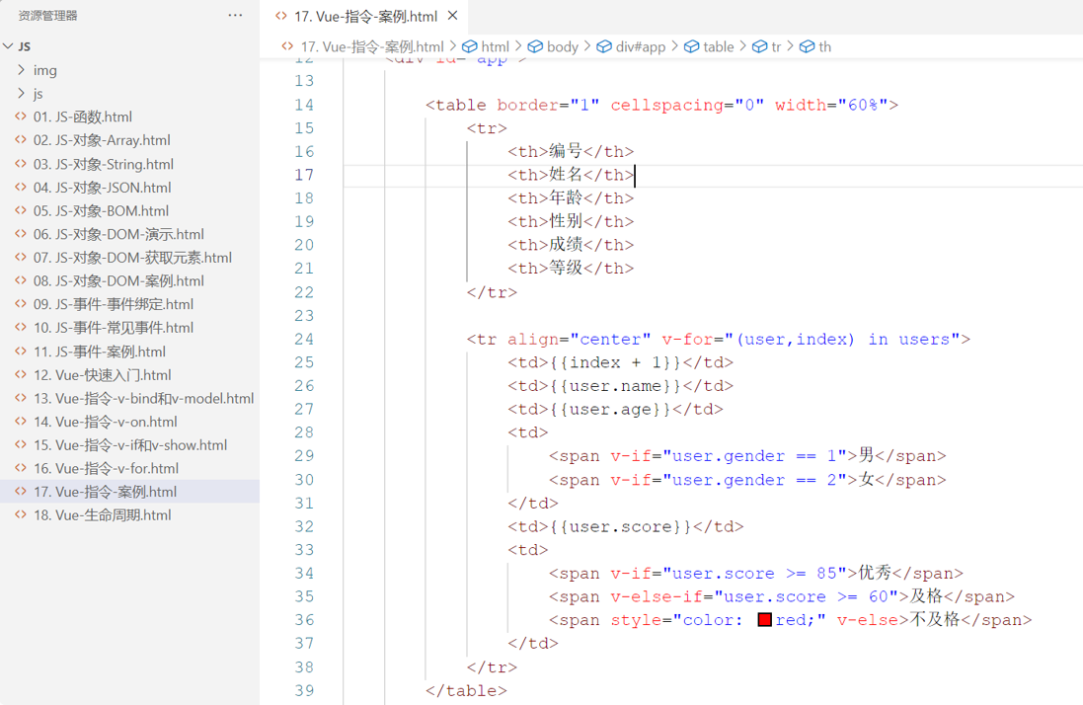Click the th breadcrumb item
Image resolution: width=1083 pixels, height=705 pixels.
click(823, 46)
